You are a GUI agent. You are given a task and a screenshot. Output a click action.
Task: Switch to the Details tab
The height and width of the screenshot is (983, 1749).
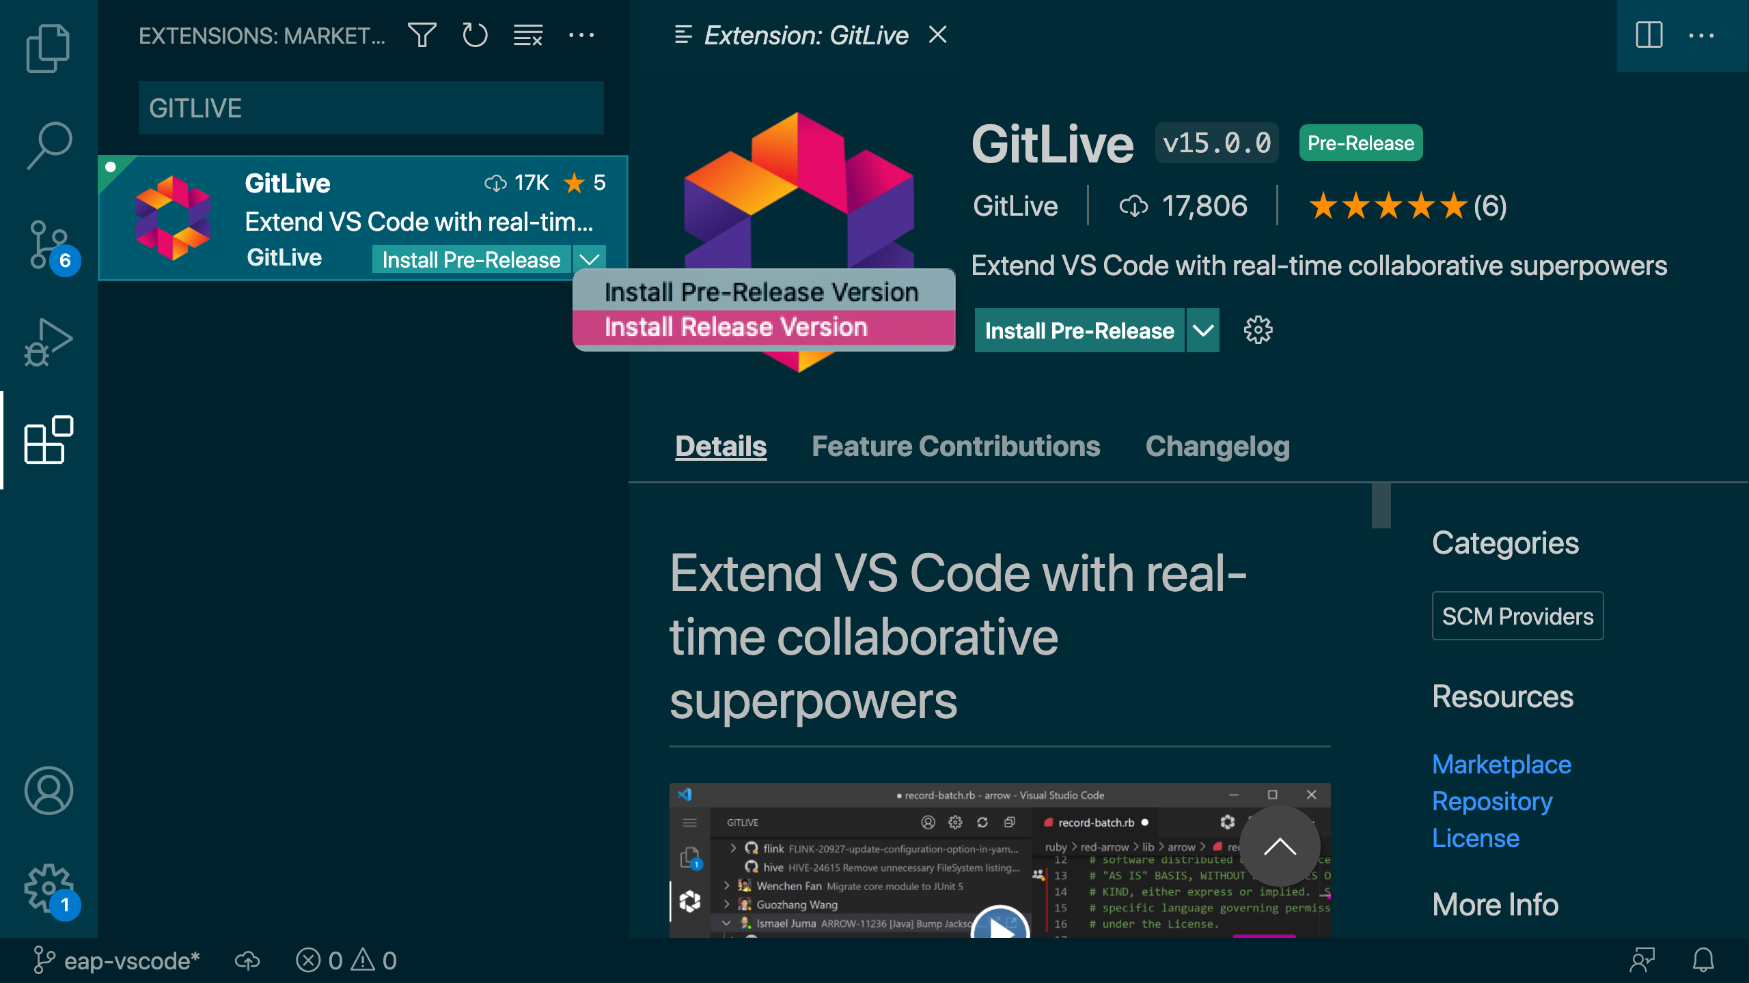[x=721, y=446]
